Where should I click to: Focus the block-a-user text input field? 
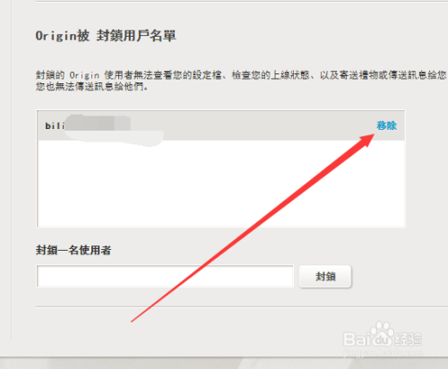click(x=165, y=276)
